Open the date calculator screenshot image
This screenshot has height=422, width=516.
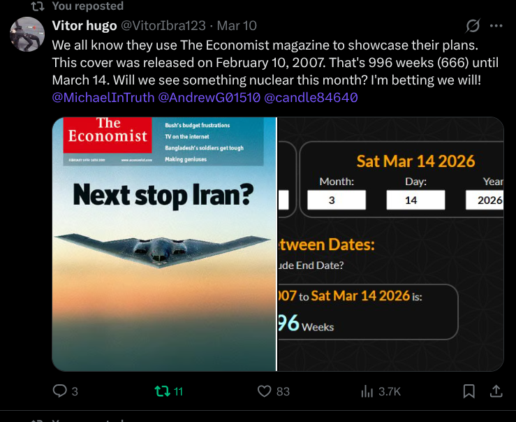tap(390, 245)
